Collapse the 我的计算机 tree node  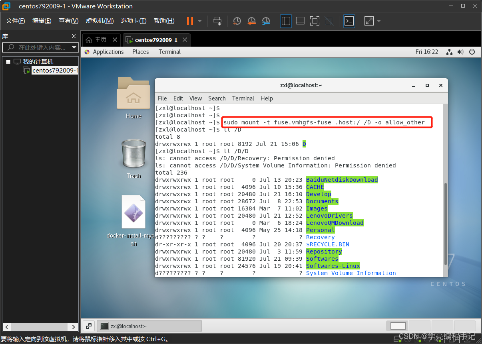pyautogui.click(x=8, y=61)
